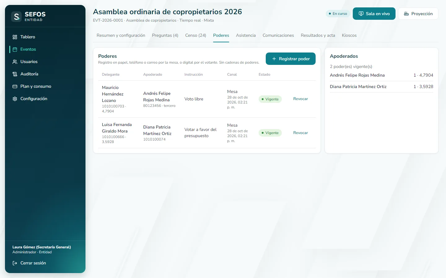
Task: Switch to Resumen y configuración tab
Action: pos(121,36)
